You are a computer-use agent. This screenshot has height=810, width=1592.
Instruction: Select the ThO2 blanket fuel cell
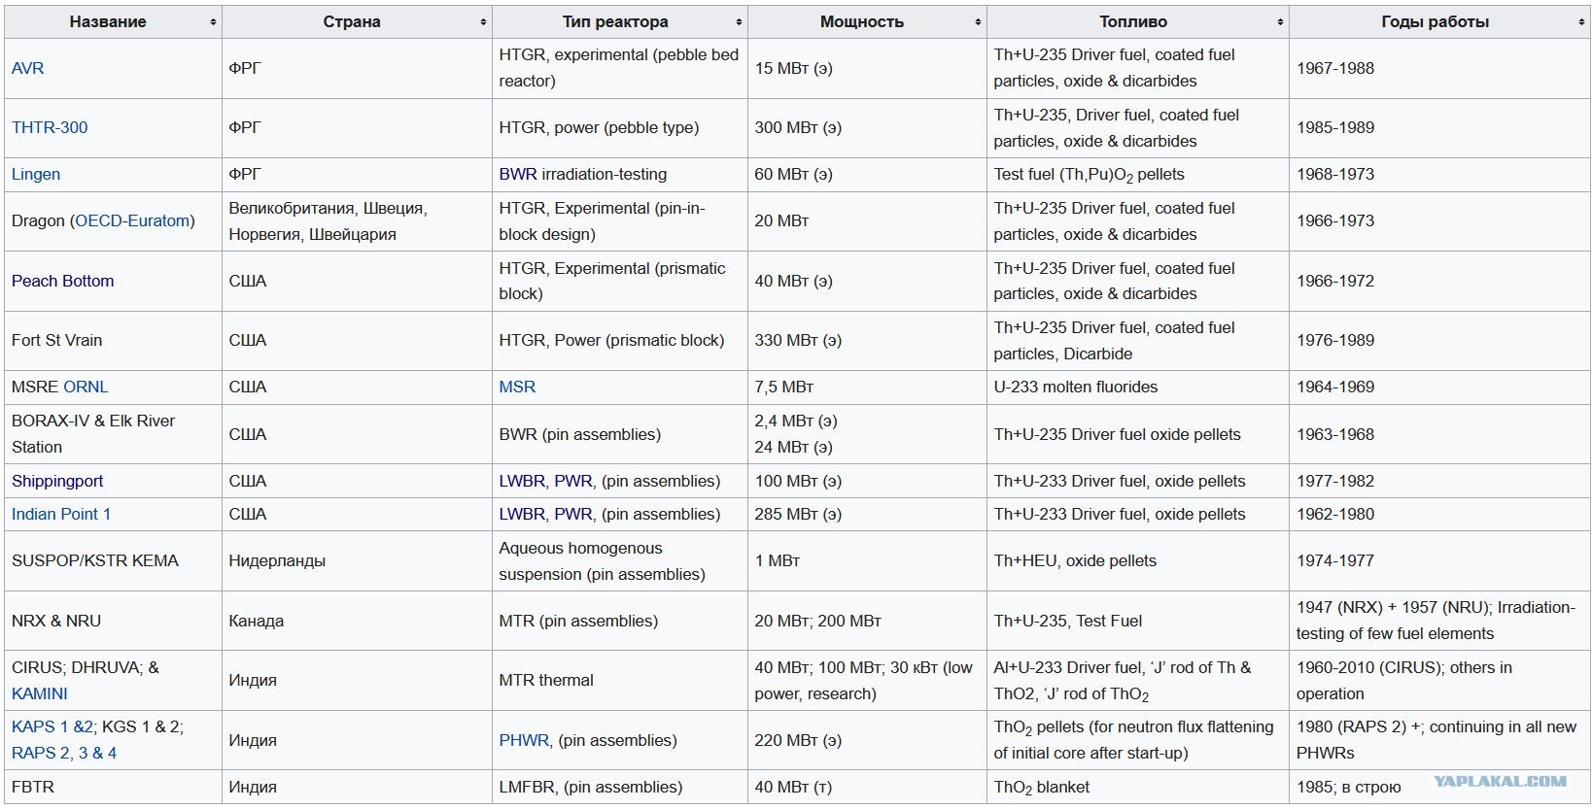tap(1138, 788)
